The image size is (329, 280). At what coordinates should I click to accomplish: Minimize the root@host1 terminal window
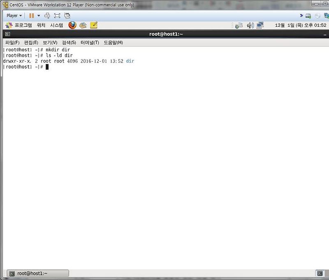pos(325,34)
